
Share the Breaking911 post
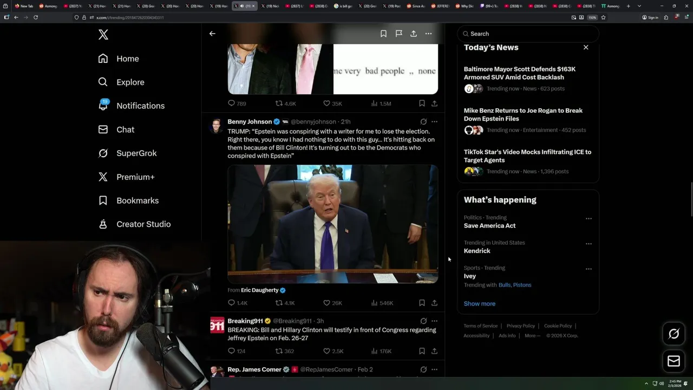click(x=434, y=351)
